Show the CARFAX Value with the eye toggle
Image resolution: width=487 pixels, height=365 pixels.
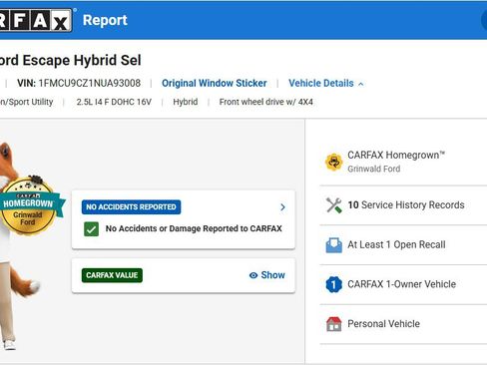(267, 275)
